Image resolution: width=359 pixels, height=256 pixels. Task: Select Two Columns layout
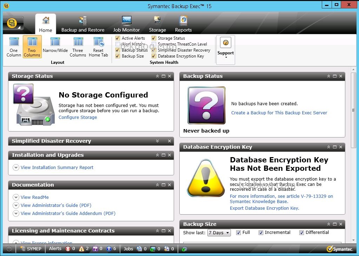click(32, 47)
